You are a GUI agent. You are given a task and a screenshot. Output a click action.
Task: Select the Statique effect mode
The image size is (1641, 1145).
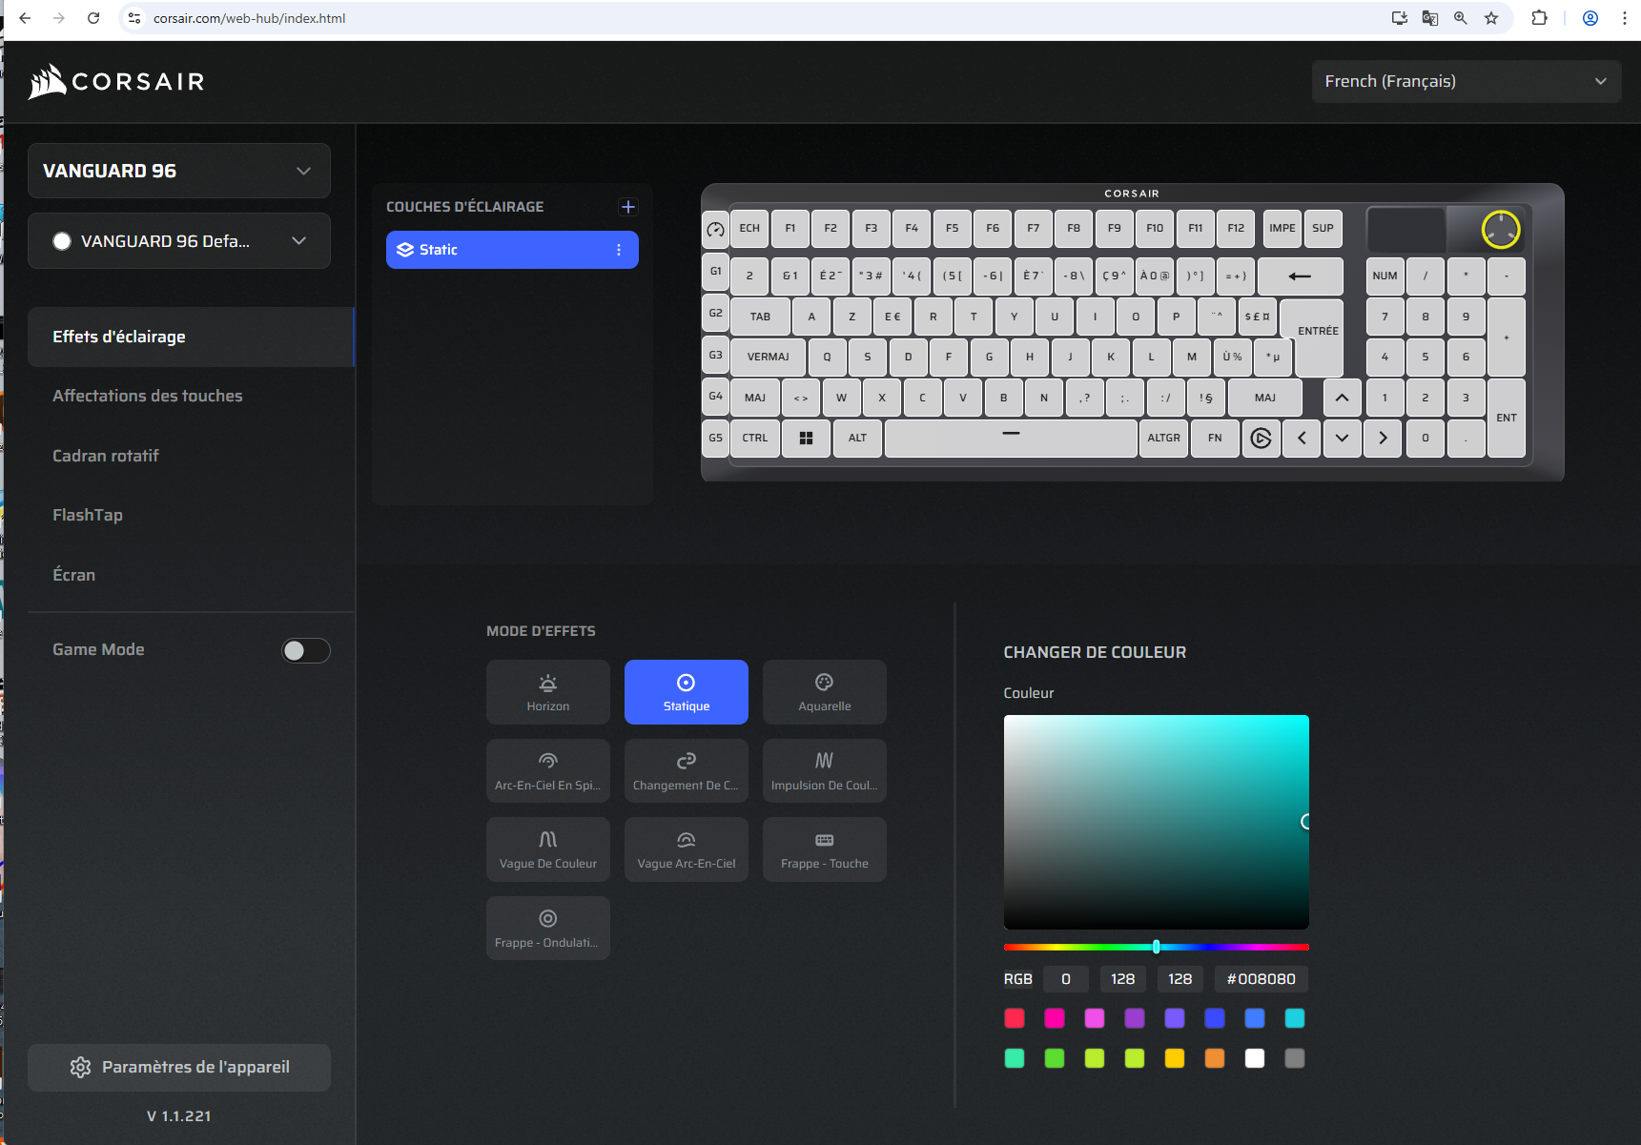[686, 692]
